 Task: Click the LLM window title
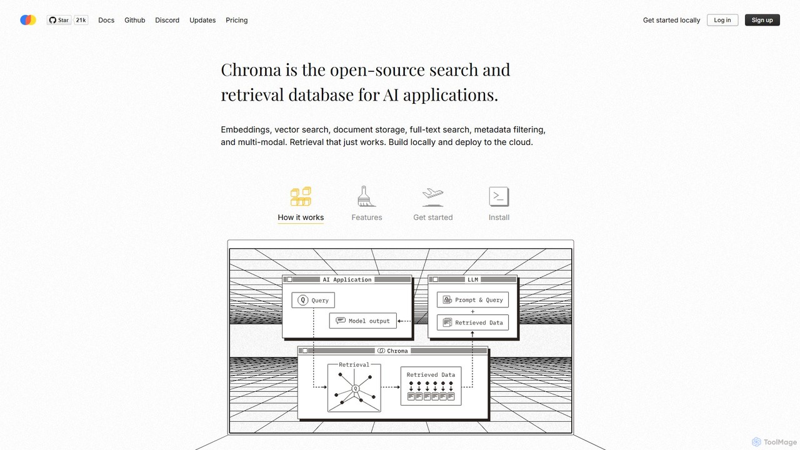[x=472, y=279]
